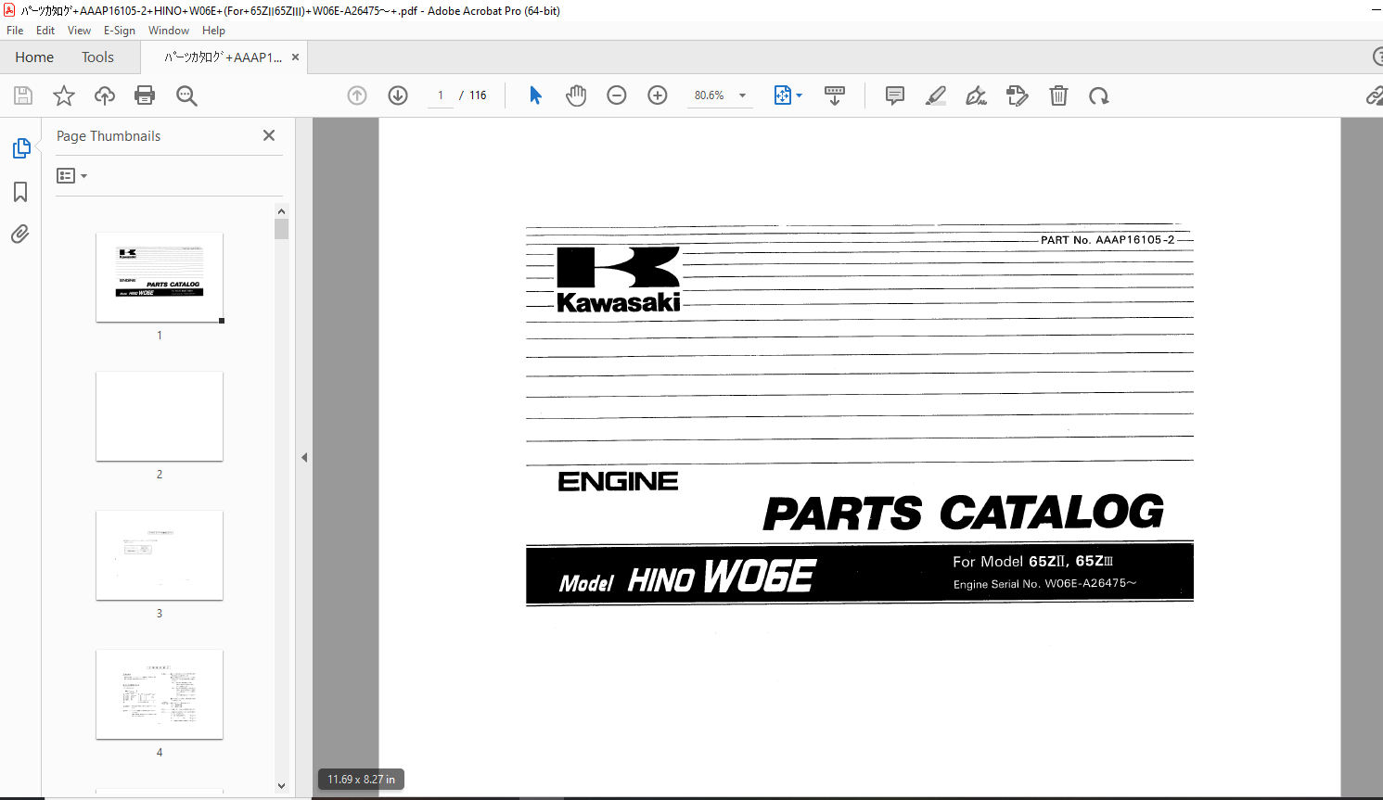Click the page number input field
Image resolution: width=1383 pixels, height=800 pixels.
[441, 95]
